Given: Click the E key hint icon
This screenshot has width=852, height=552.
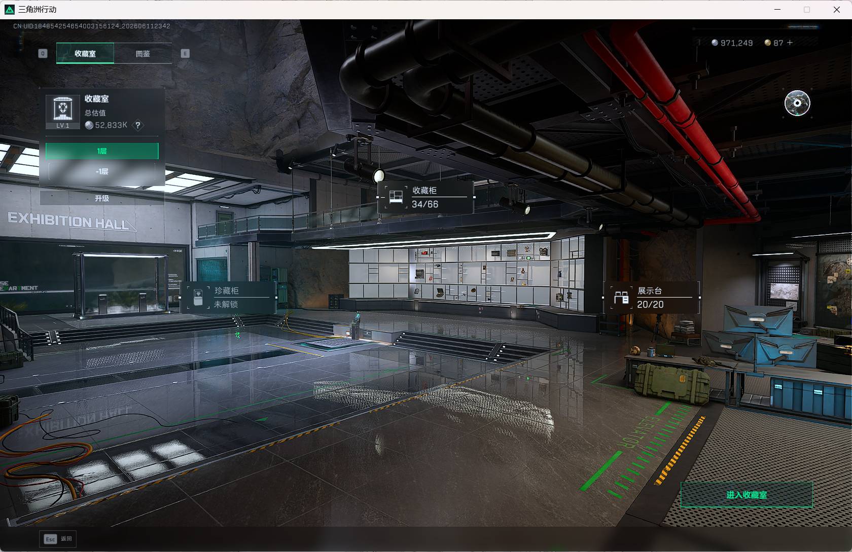Looking at the screenshot, I should tap(185, 54).
